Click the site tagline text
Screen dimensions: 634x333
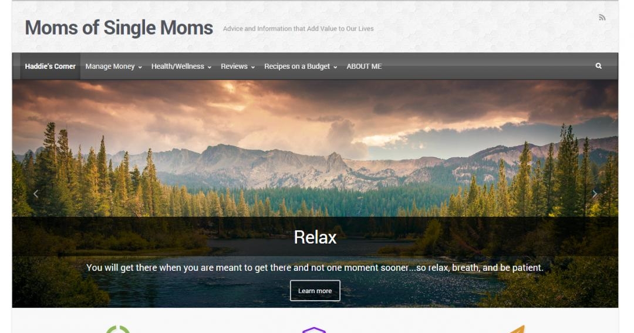[298, 29]
